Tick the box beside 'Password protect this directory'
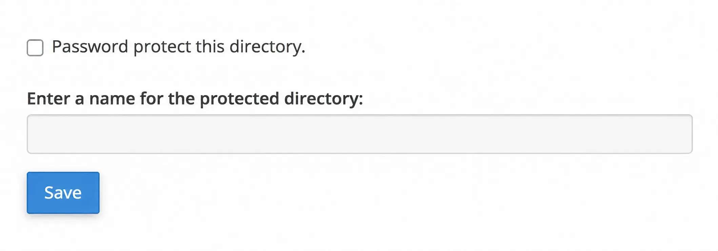The width and height of the screenshot is (718, 251). click(35, 48)
